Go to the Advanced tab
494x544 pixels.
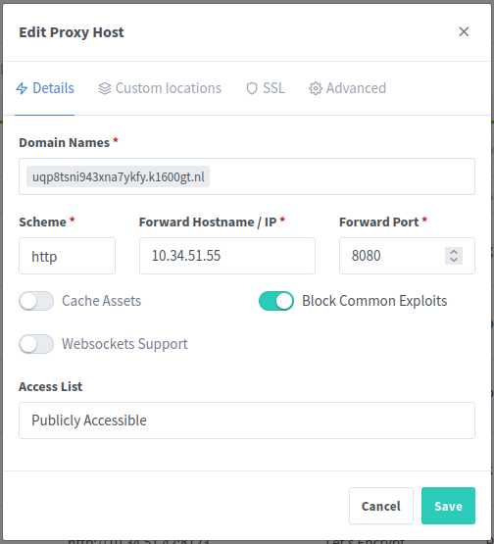348,88
